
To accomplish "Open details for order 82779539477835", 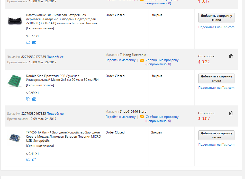I will coord(55,57).
